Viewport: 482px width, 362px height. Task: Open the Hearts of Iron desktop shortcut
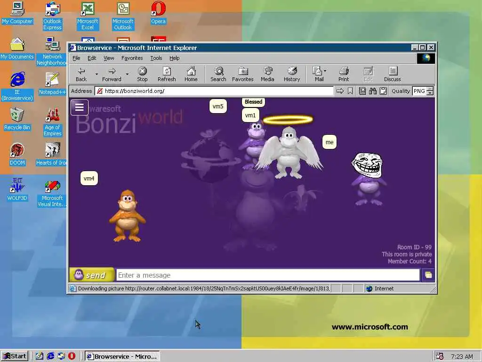tap(52, 155)
